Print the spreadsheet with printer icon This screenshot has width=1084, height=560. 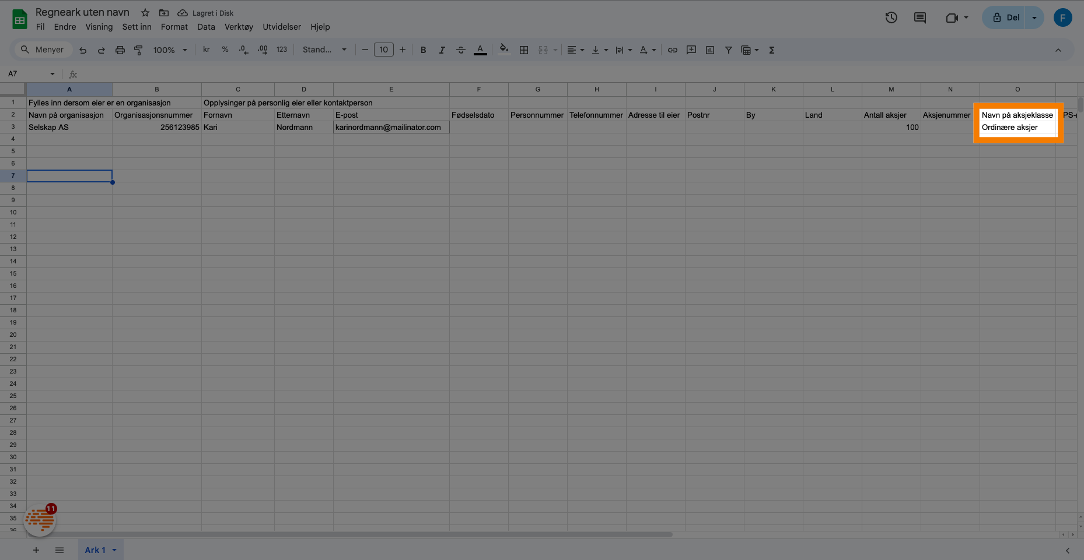(120, 50)
